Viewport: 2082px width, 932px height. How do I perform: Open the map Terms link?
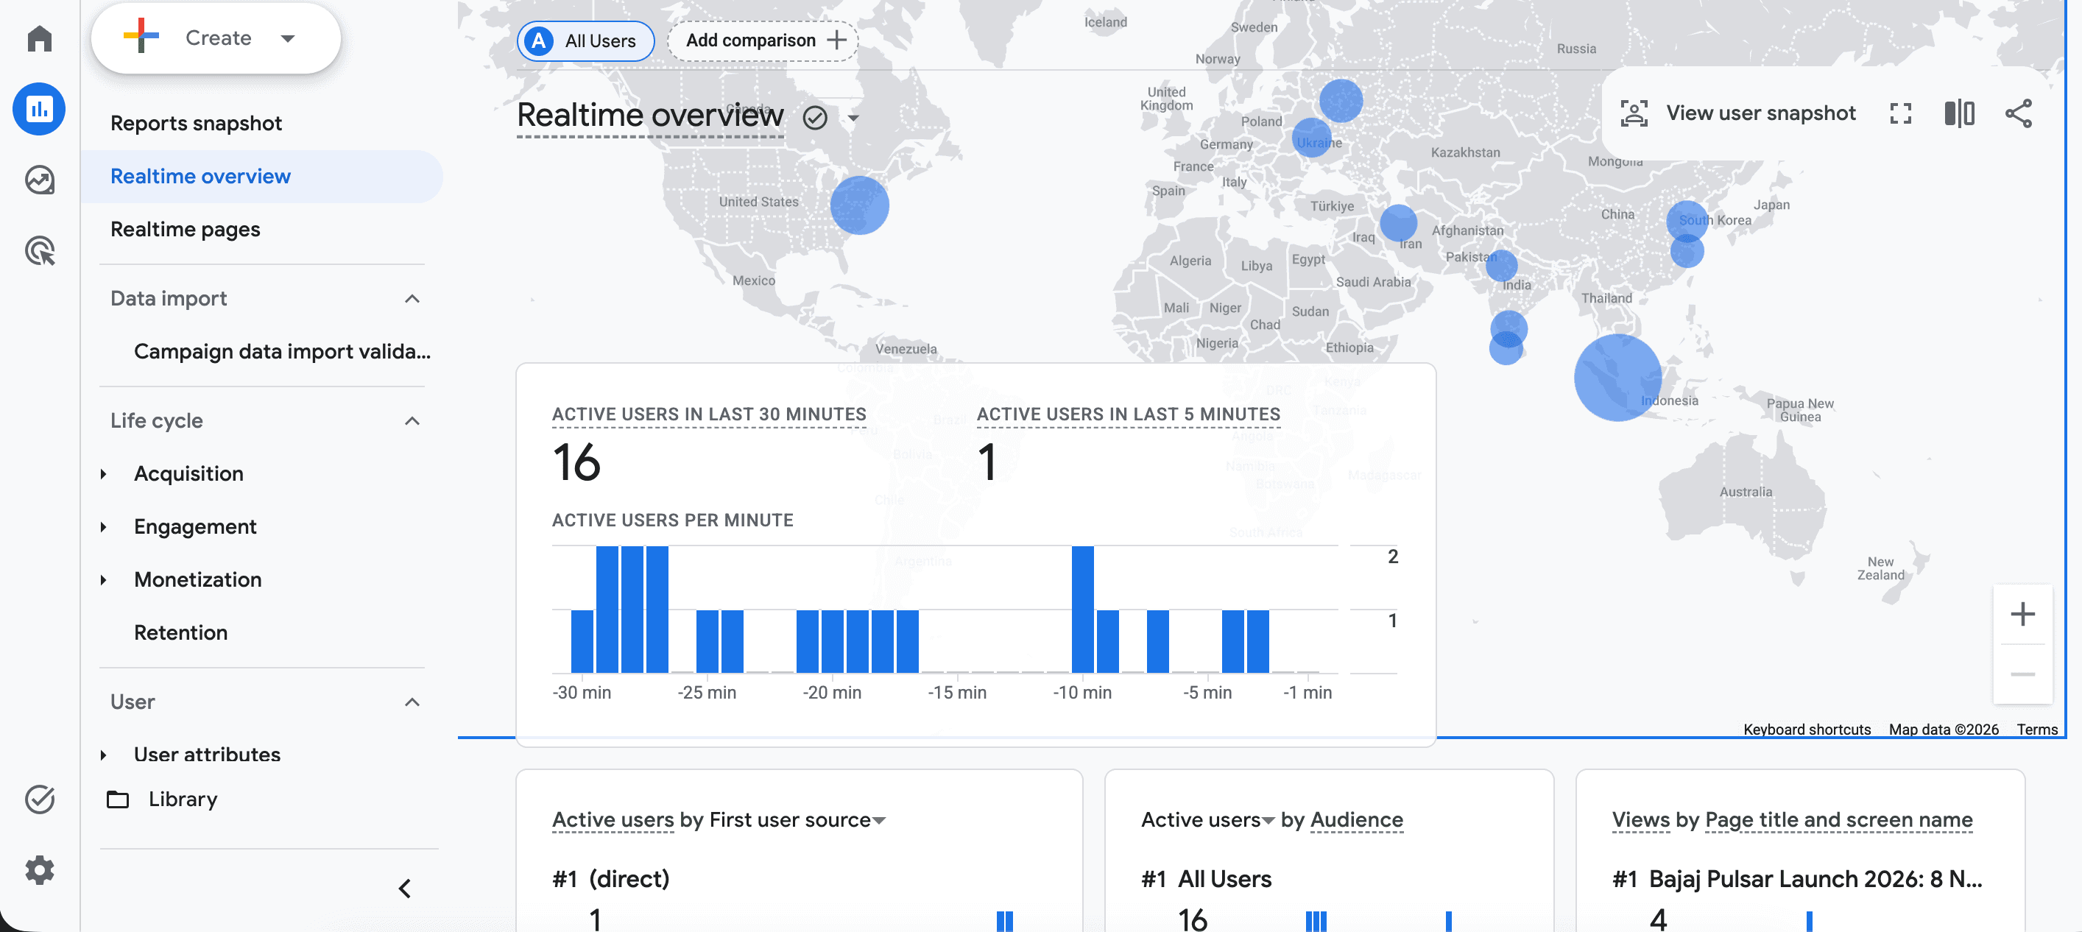pyautogui.click(x=2037, y=729)
